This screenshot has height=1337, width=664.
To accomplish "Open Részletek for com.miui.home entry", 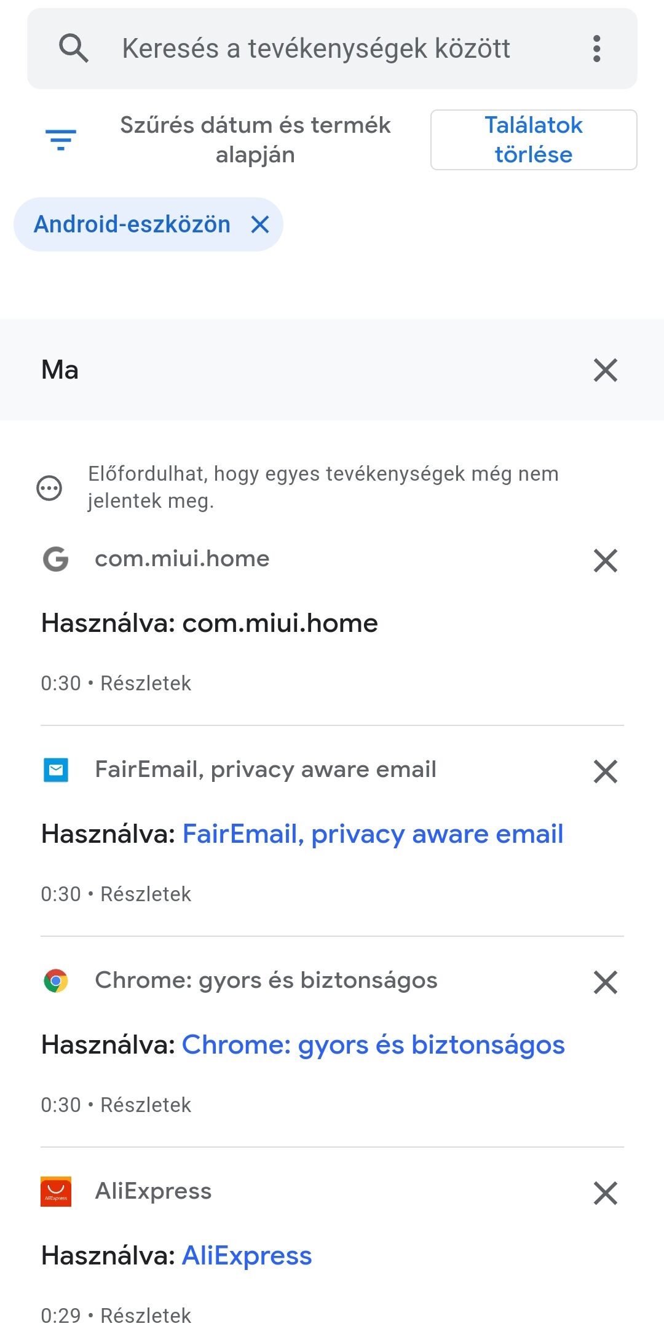I will point(146,683).
